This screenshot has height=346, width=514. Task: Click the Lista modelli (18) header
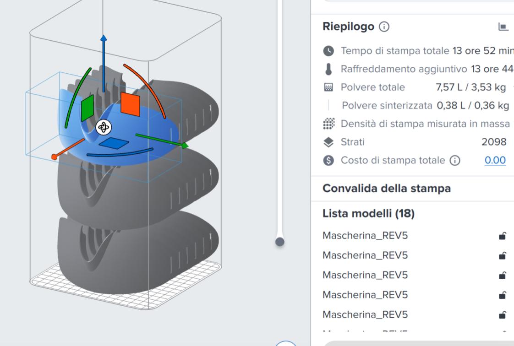pos(368,214)
